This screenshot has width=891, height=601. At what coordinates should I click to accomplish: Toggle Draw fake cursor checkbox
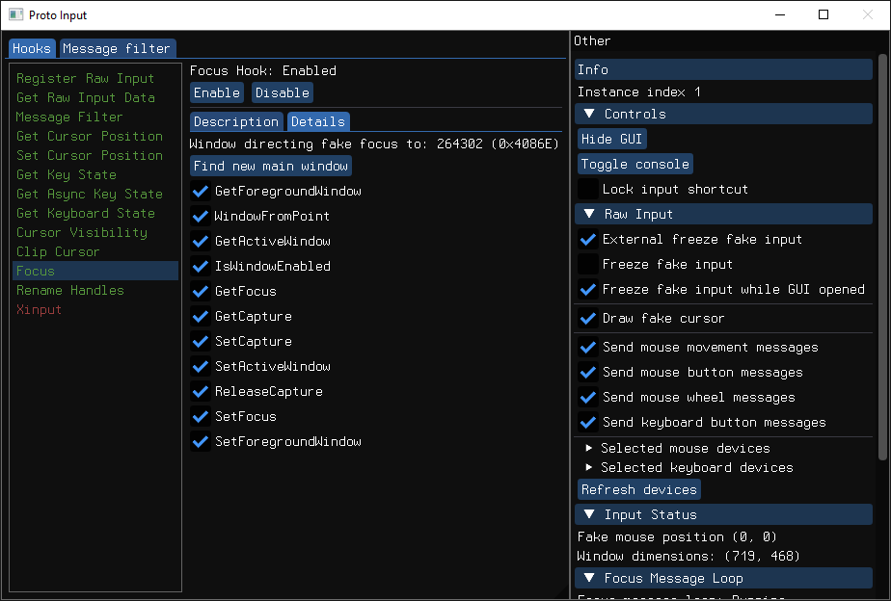click(587, 318)
